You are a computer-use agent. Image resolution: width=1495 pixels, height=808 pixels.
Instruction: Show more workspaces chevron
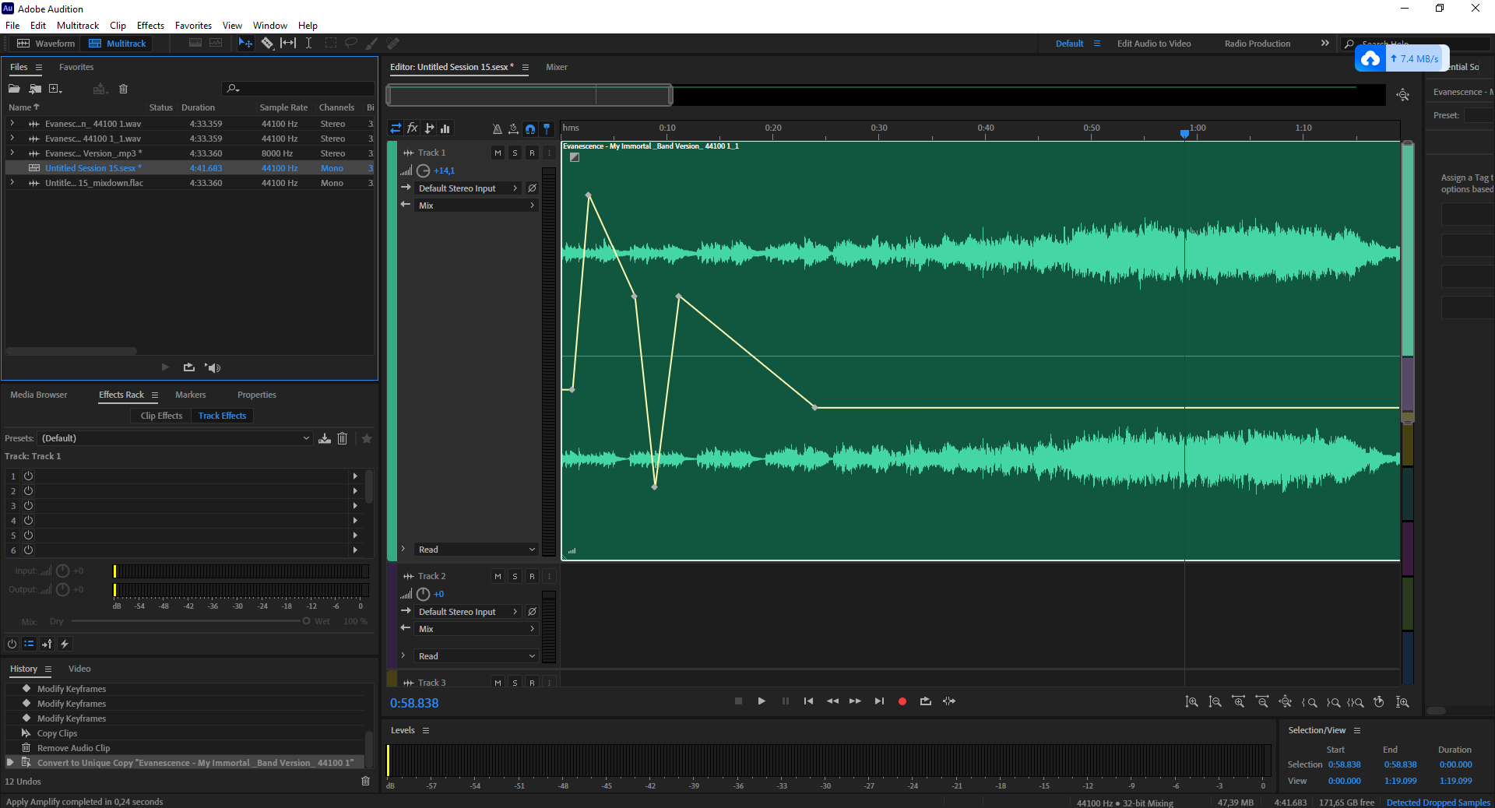[1324, 44]
